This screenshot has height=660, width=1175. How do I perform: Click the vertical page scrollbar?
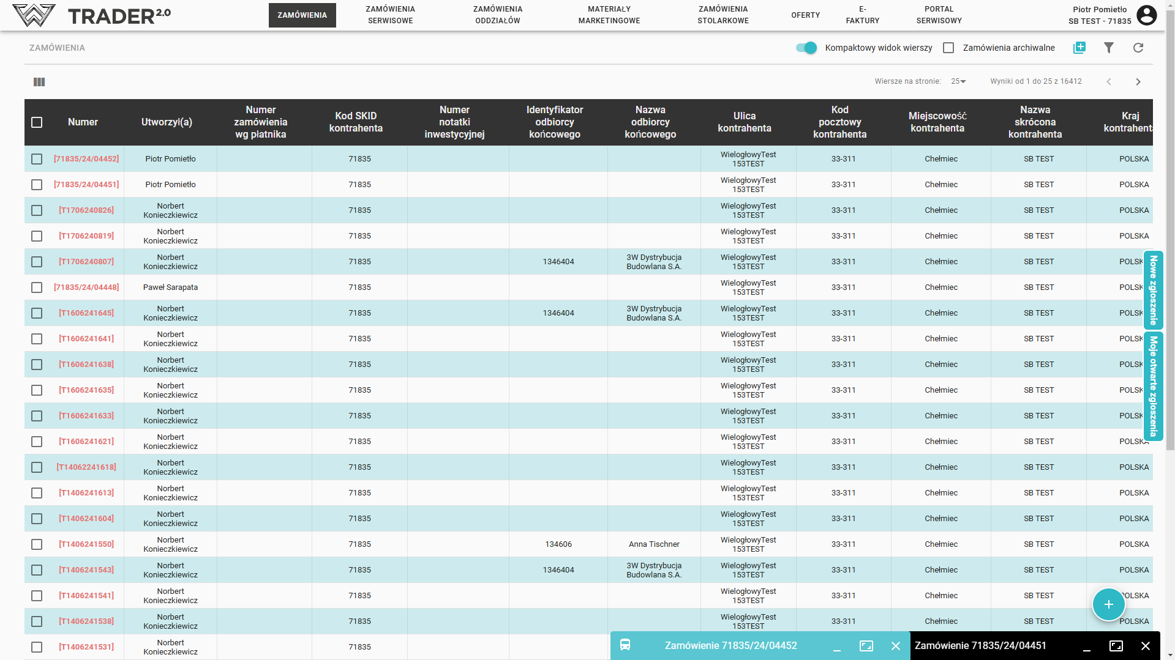click(x=1169, y=245)
